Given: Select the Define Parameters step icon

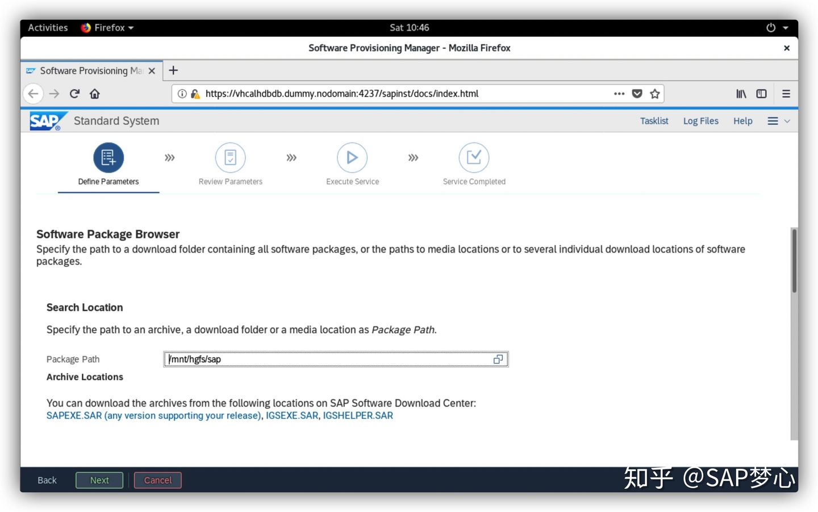Looking at the screenshot, I should [x=108, y=157].
